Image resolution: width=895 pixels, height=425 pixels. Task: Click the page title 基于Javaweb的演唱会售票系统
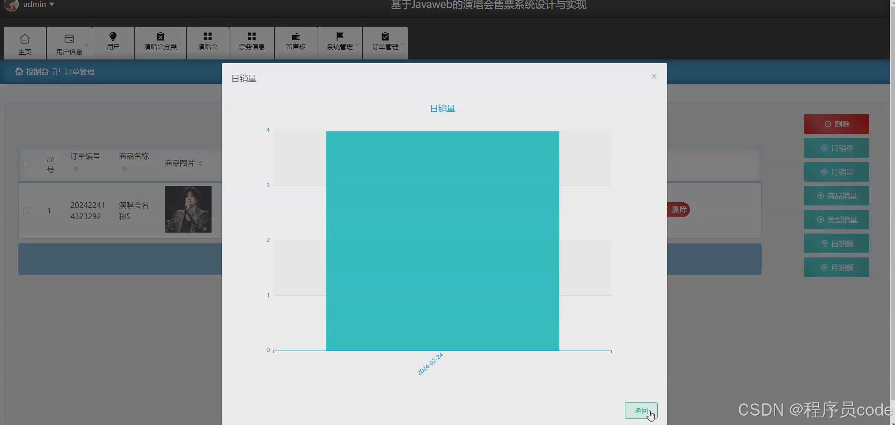tap(488, 5)
